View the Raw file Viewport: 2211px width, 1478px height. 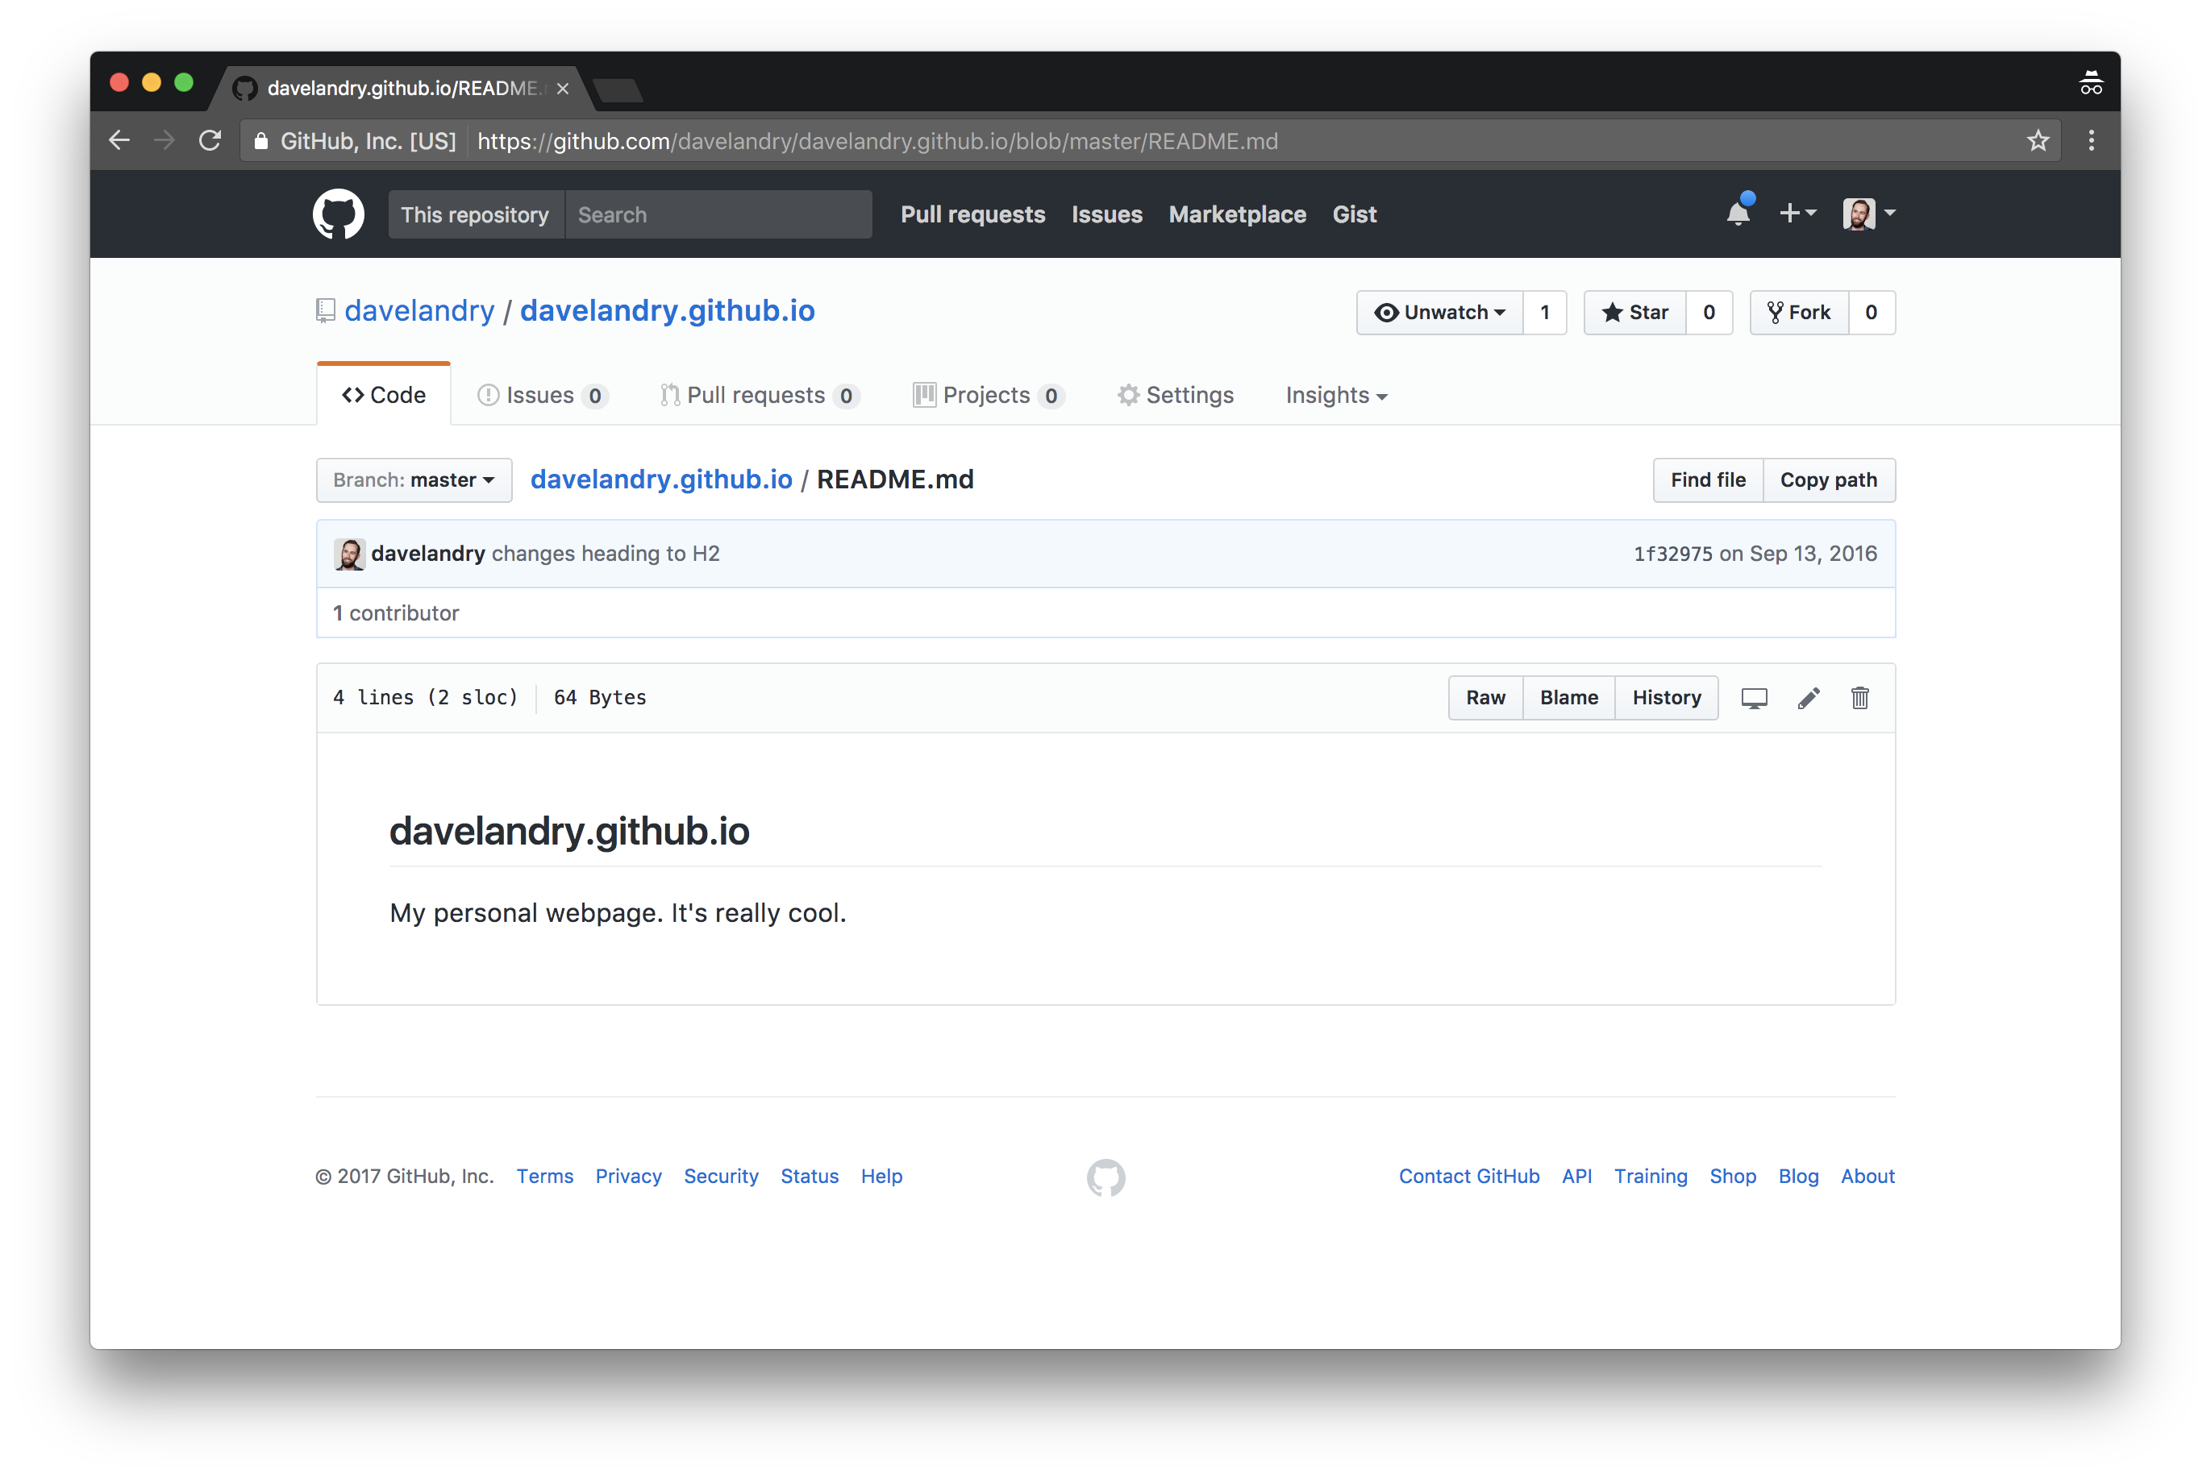click(1486, 699)
